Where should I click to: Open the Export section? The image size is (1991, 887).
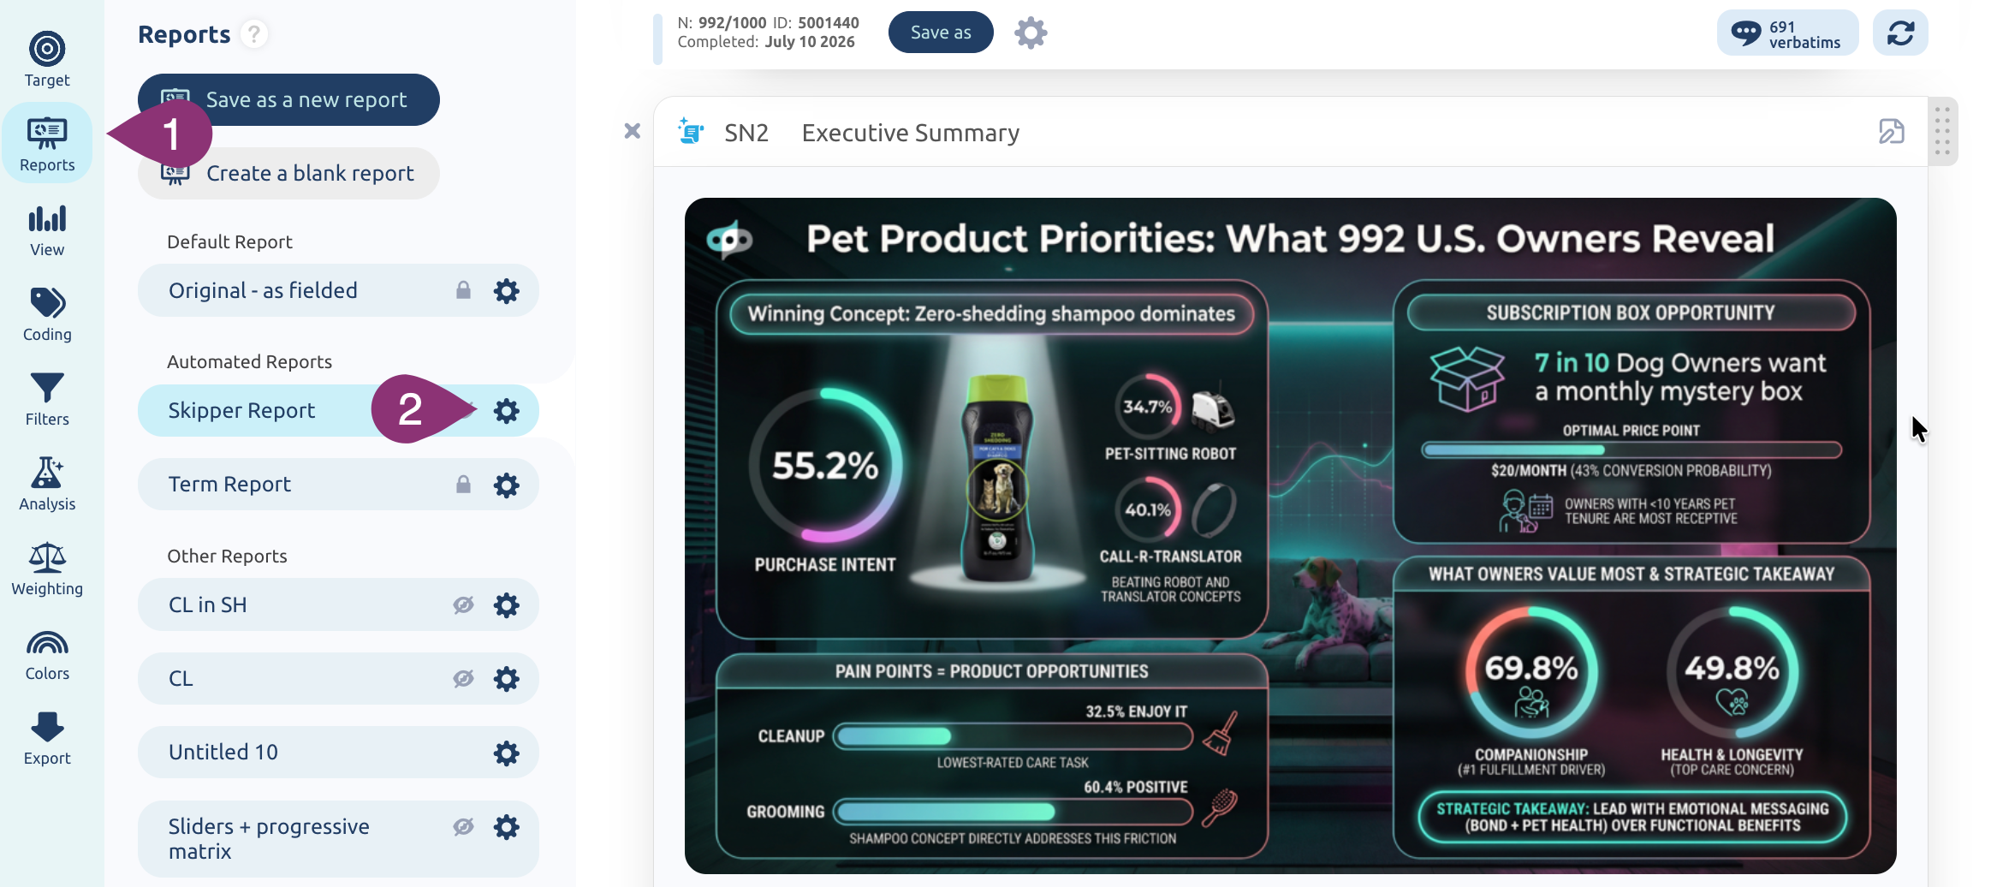tap(47, 739)
